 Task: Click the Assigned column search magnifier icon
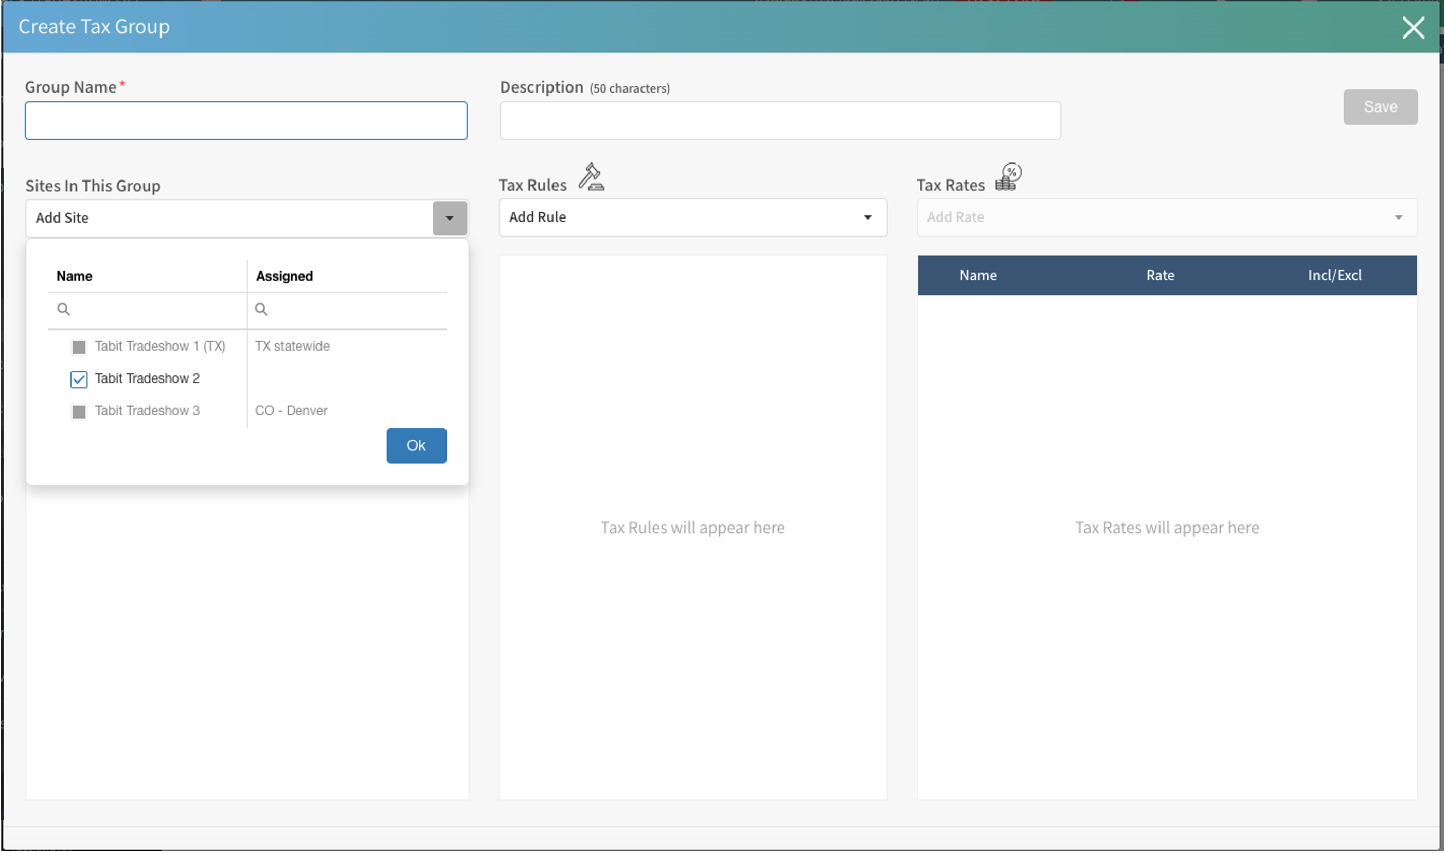261,309
